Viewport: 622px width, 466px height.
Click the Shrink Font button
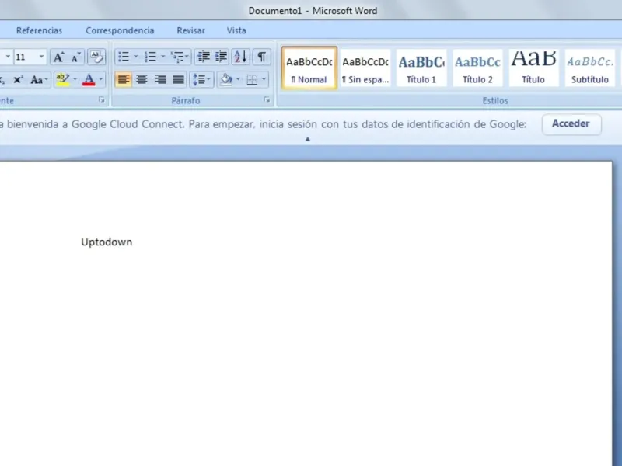[75, 57]
